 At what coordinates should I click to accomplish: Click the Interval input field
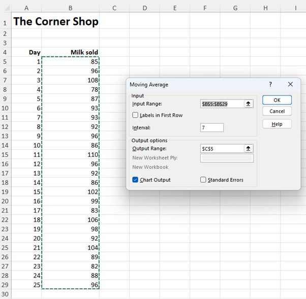tap(212, 128)
